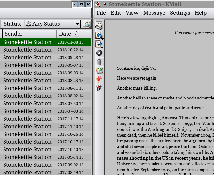
Task: Mark message important with red flag icon
Action: coord(99,79)
